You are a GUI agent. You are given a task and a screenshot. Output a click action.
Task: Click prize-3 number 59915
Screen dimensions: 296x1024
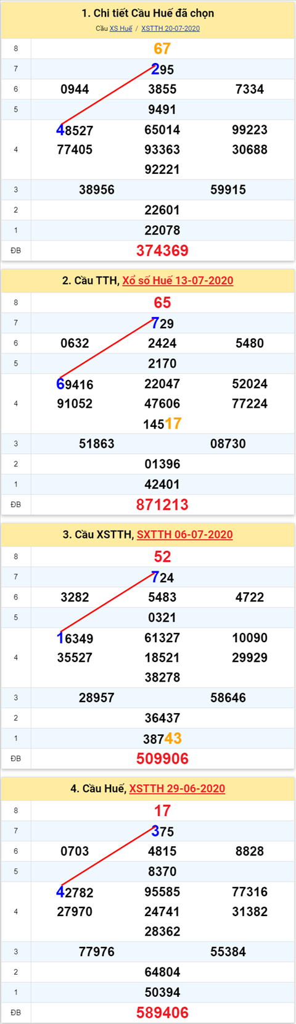tap(228, 190)
